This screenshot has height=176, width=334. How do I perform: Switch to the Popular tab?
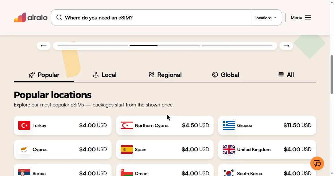[x=44, y=75]
